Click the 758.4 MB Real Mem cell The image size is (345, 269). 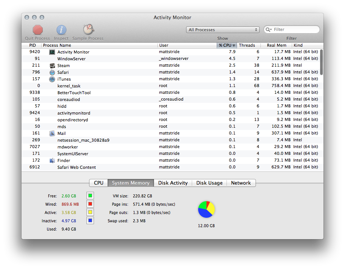pos(281,86)
